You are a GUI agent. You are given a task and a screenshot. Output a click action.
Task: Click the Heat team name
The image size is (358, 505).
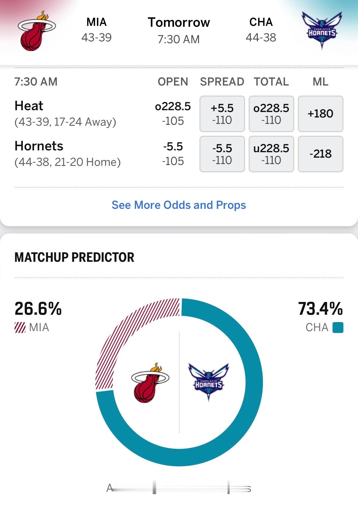(x=29, y=106)
